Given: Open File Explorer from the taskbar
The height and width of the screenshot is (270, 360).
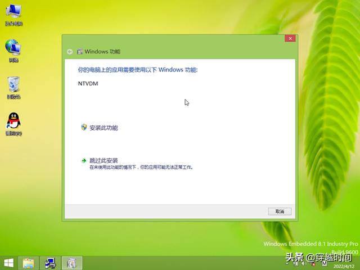Looking at the screenshot, I should click(x=28, y=263).
